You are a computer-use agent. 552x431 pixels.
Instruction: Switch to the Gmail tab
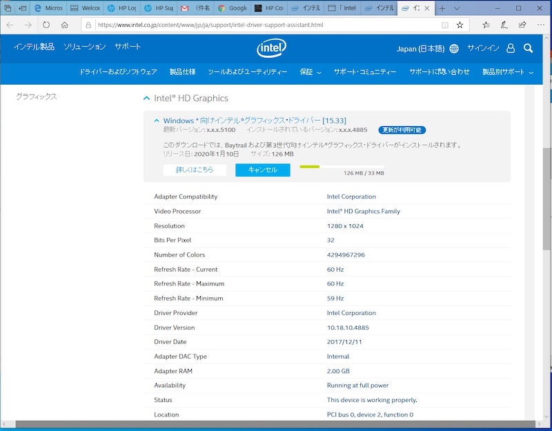click(x=195, y=8)
